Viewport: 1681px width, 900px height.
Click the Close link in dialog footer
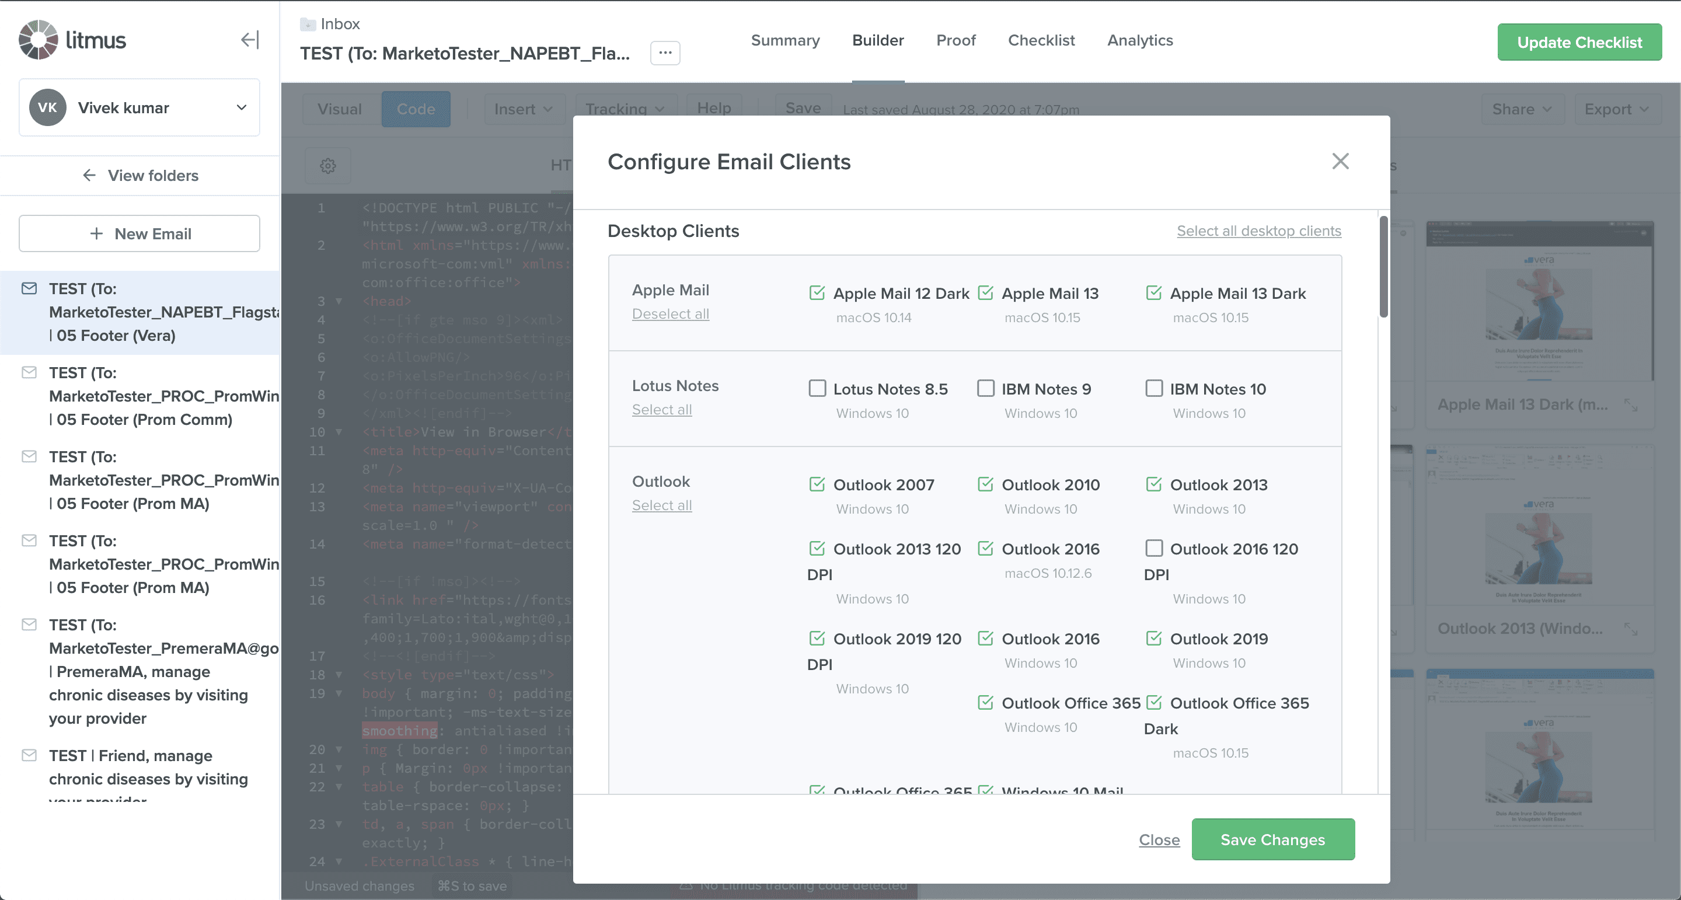1159,840
